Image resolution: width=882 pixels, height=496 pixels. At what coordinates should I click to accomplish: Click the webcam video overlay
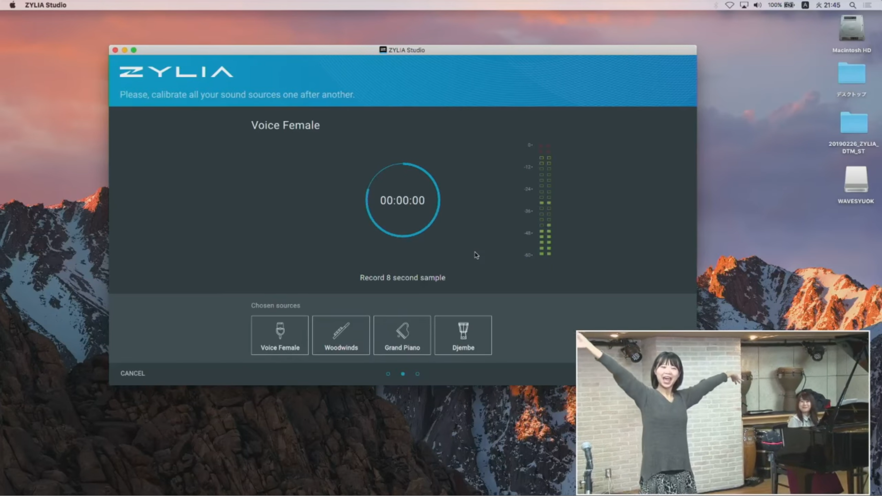pos(722,413)
